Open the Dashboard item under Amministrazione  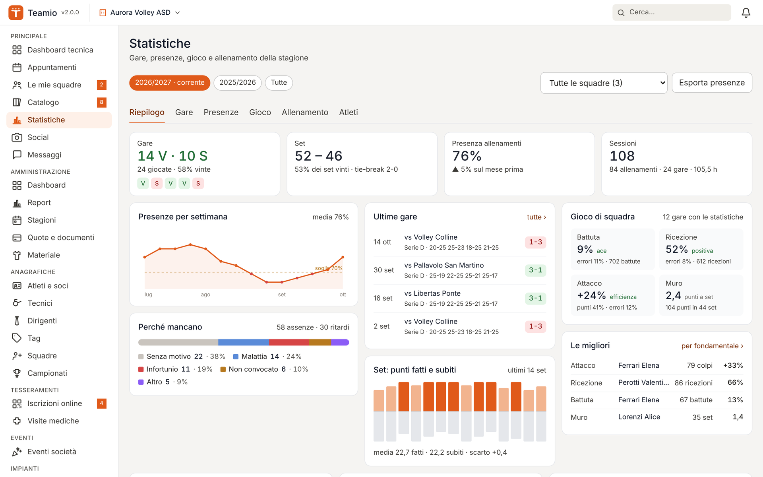click(59, 185)
